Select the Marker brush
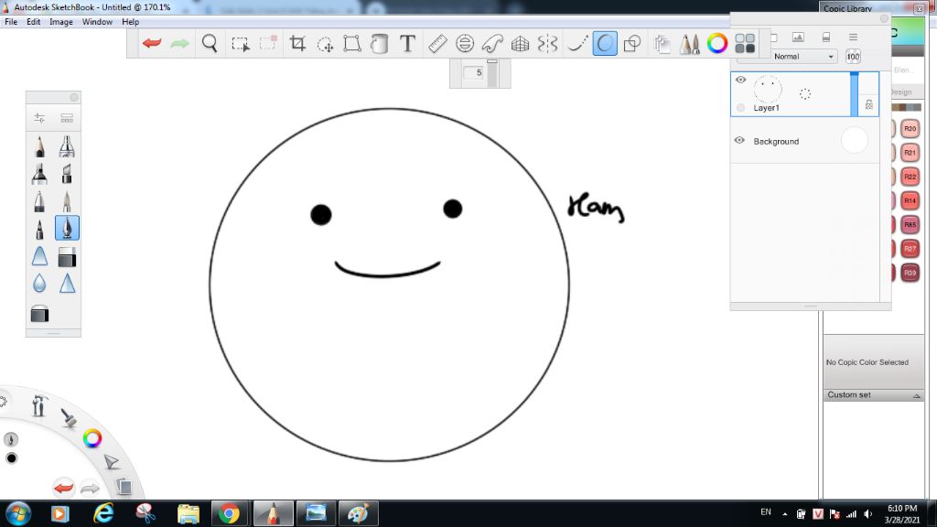Viewport: 937px width, 527px height. click(x=39, y=174)
